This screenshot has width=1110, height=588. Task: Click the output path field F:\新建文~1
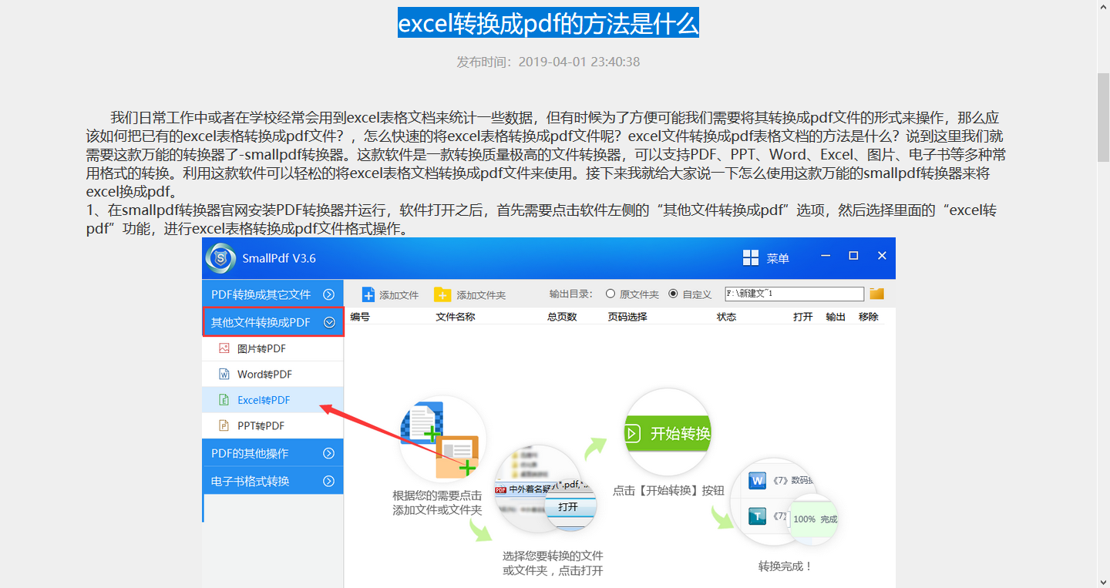tap(794, 294)
